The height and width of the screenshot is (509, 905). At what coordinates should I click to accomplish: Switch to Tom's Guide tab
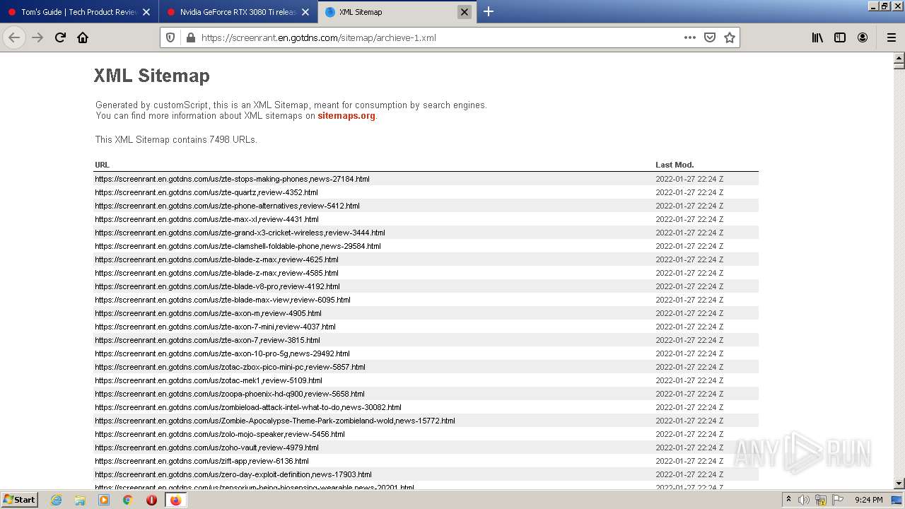click(79, 12)
